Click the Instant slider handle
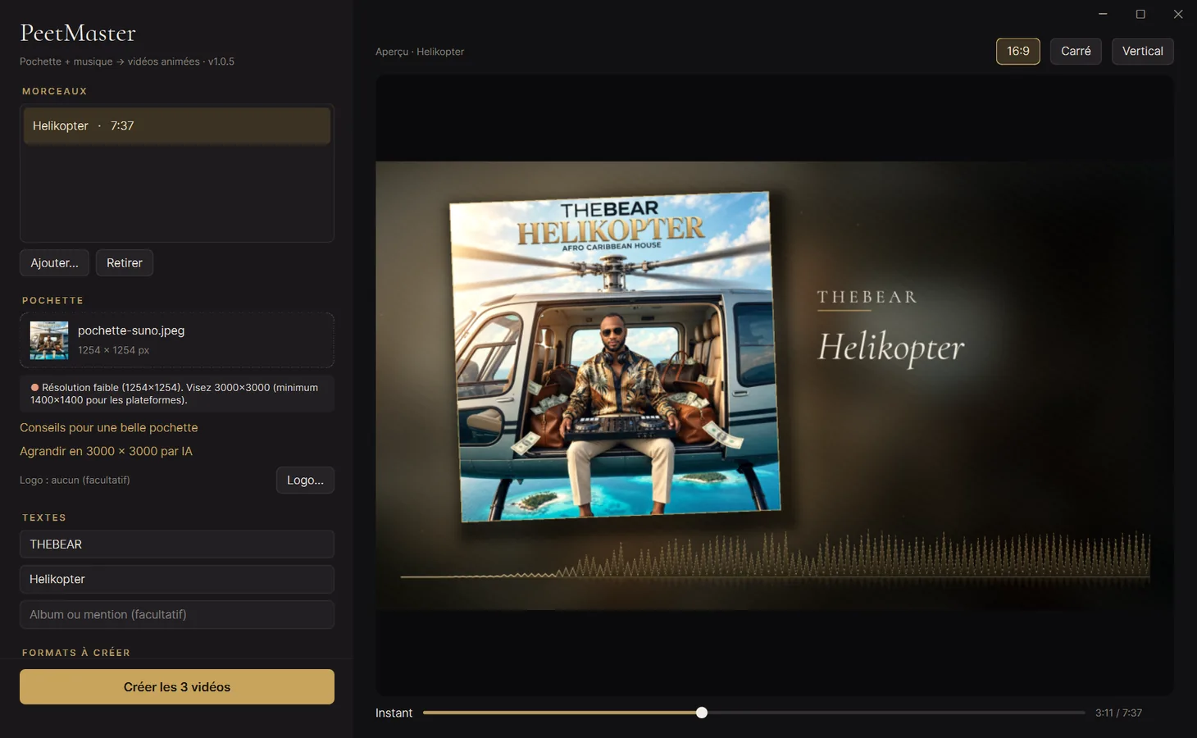This screenshot has height=738, width=1197. (702, 713)
